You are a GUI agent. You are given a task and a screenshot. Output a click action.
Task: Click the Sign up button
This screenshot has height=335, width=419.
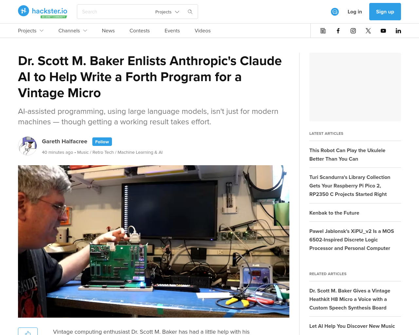(385, 12)
